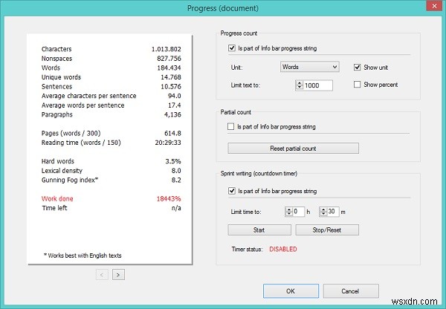Image resolution: width=446 pixels, height=309 pixels.
Task: Click the Work done value 18443%
Action: coord(169,199)
